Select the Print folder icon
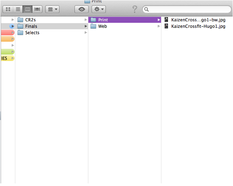The height and width of the screenshot is (186, 233). point(93,20)
